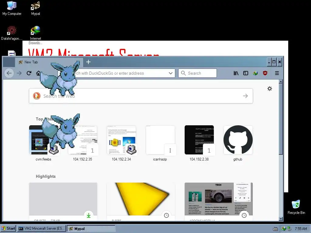Go back with the browser back arrow

point(9,73)
